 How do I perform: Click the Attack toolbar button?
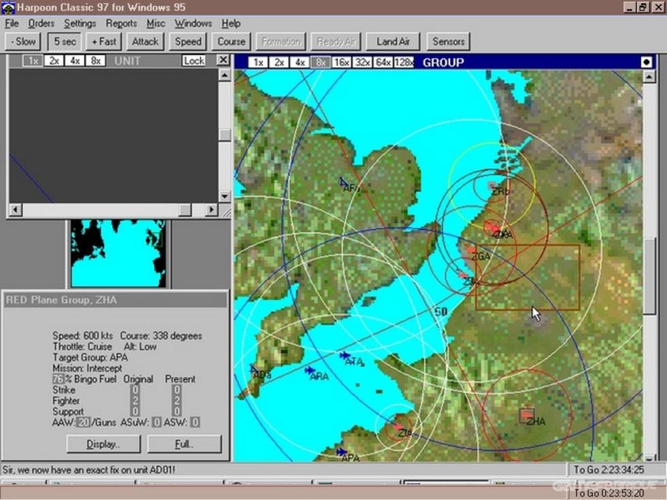coord(145,41)
